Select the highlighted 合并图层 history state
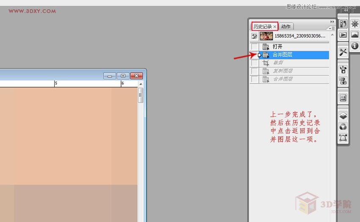Screen dimensions: 360x222 294,55
